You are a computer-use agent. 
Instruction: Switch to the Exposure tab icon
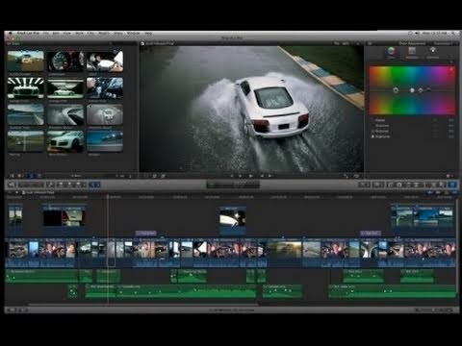coord(432,52)
